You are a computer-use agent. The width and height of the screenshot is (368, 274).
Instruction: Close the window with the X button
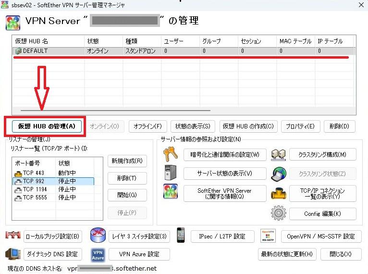click(361, 5)
